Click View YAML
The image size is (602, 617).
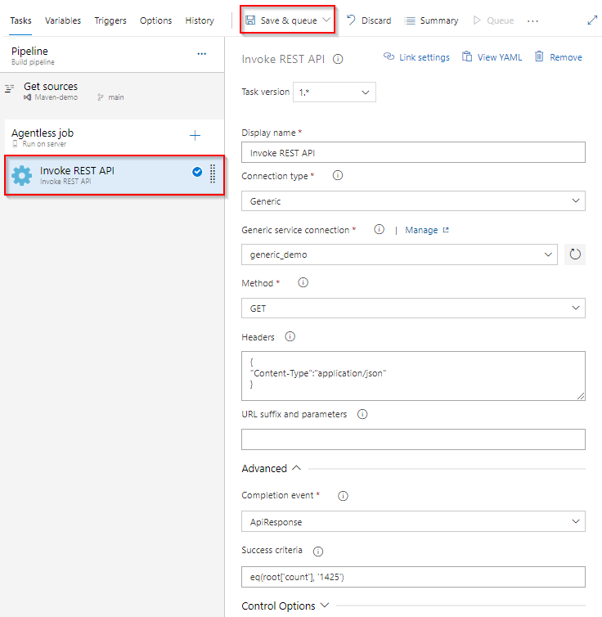[x=492, y=57]
